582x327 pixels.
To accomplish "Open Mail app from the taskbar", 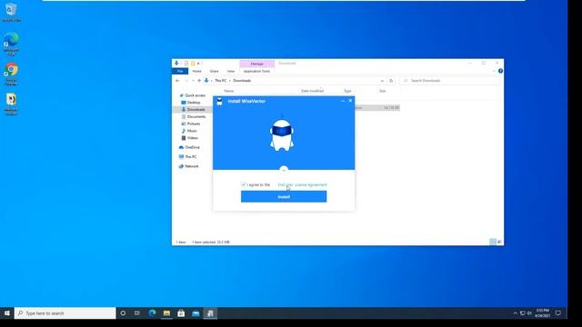I will (196, 313).
